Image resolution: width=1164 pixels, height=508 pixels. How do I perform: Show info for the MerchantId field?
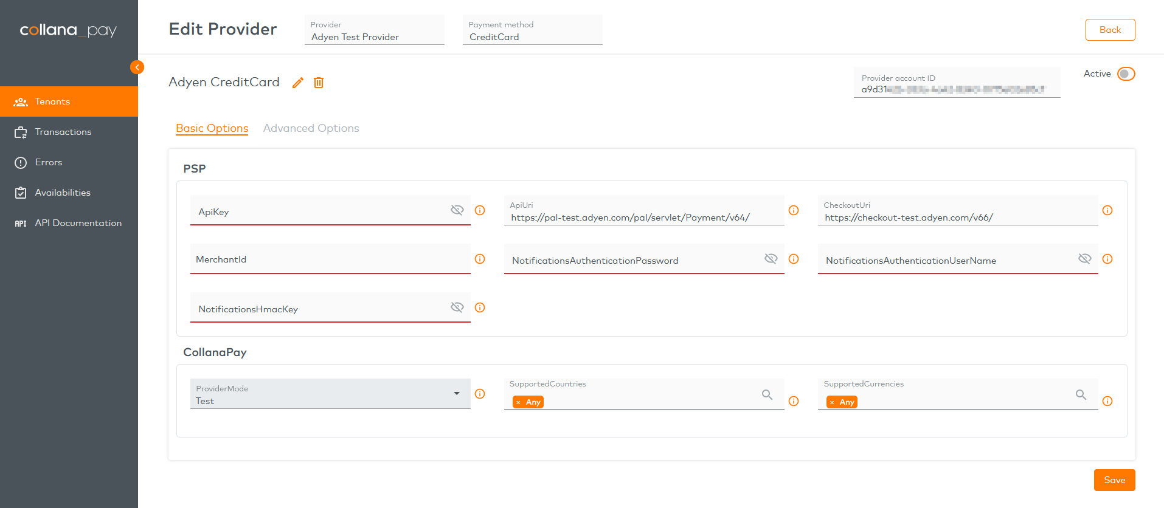coord(480,259)
